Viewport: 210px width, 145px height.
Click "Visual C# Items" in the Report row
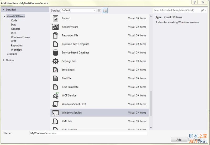pyautogui.click(x=137, y=18)
